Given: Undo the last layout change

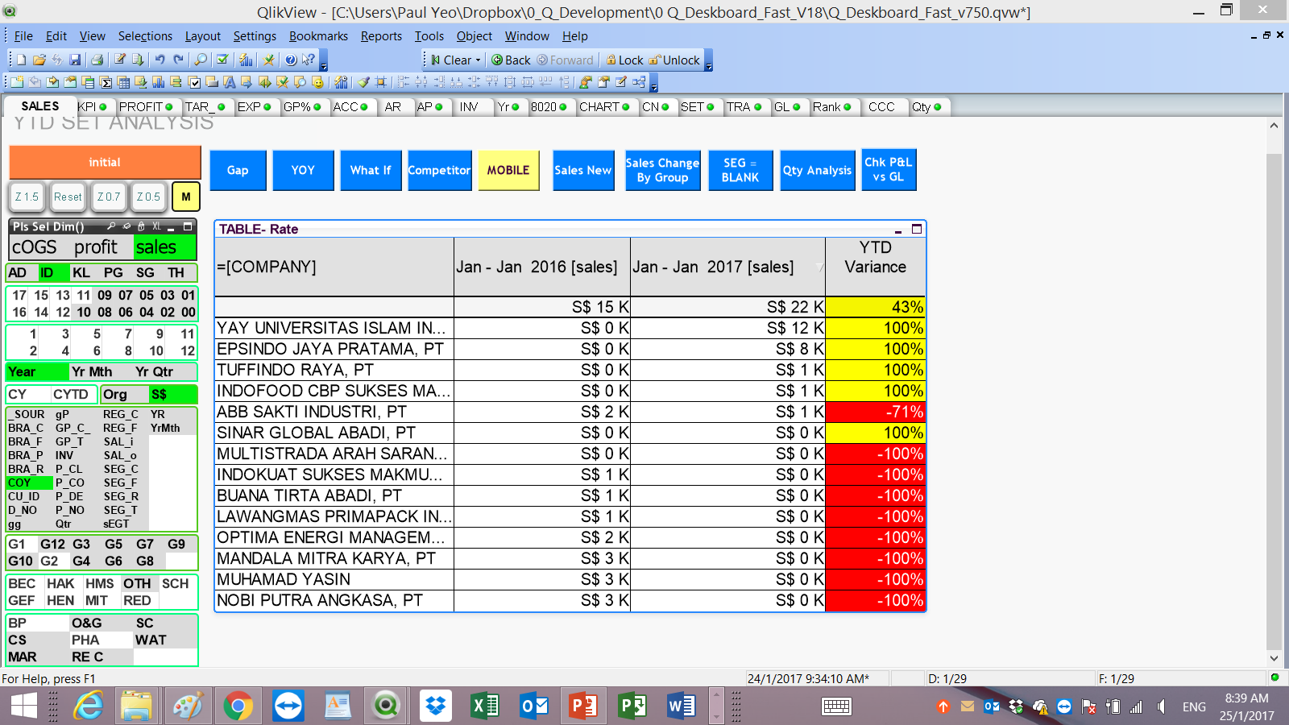Looking at the screenshot, I should point(160,60).
